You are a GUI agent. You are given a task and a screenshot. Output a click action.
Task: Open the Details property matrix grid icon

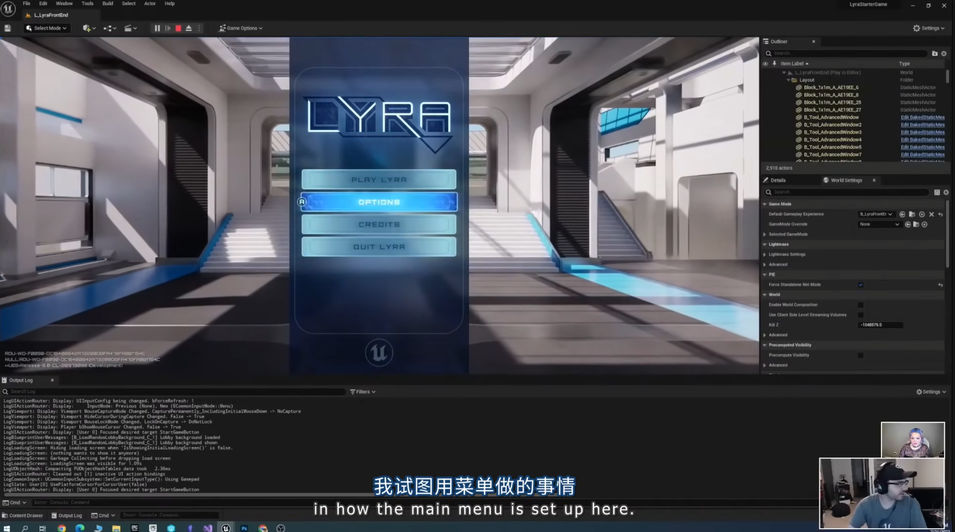[937, 192]
